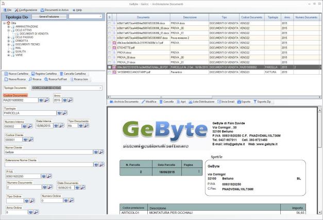Open the Tipologia Documento dropdown
The image size is (323, 220).
pos(100,88)
